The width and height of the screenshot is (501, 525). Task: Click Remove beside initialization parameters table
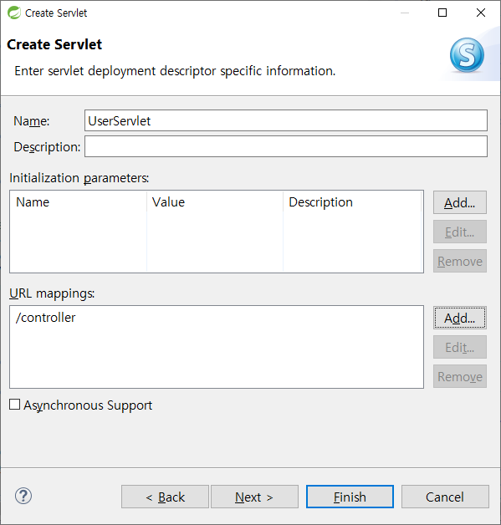click(x=460, y=261)
